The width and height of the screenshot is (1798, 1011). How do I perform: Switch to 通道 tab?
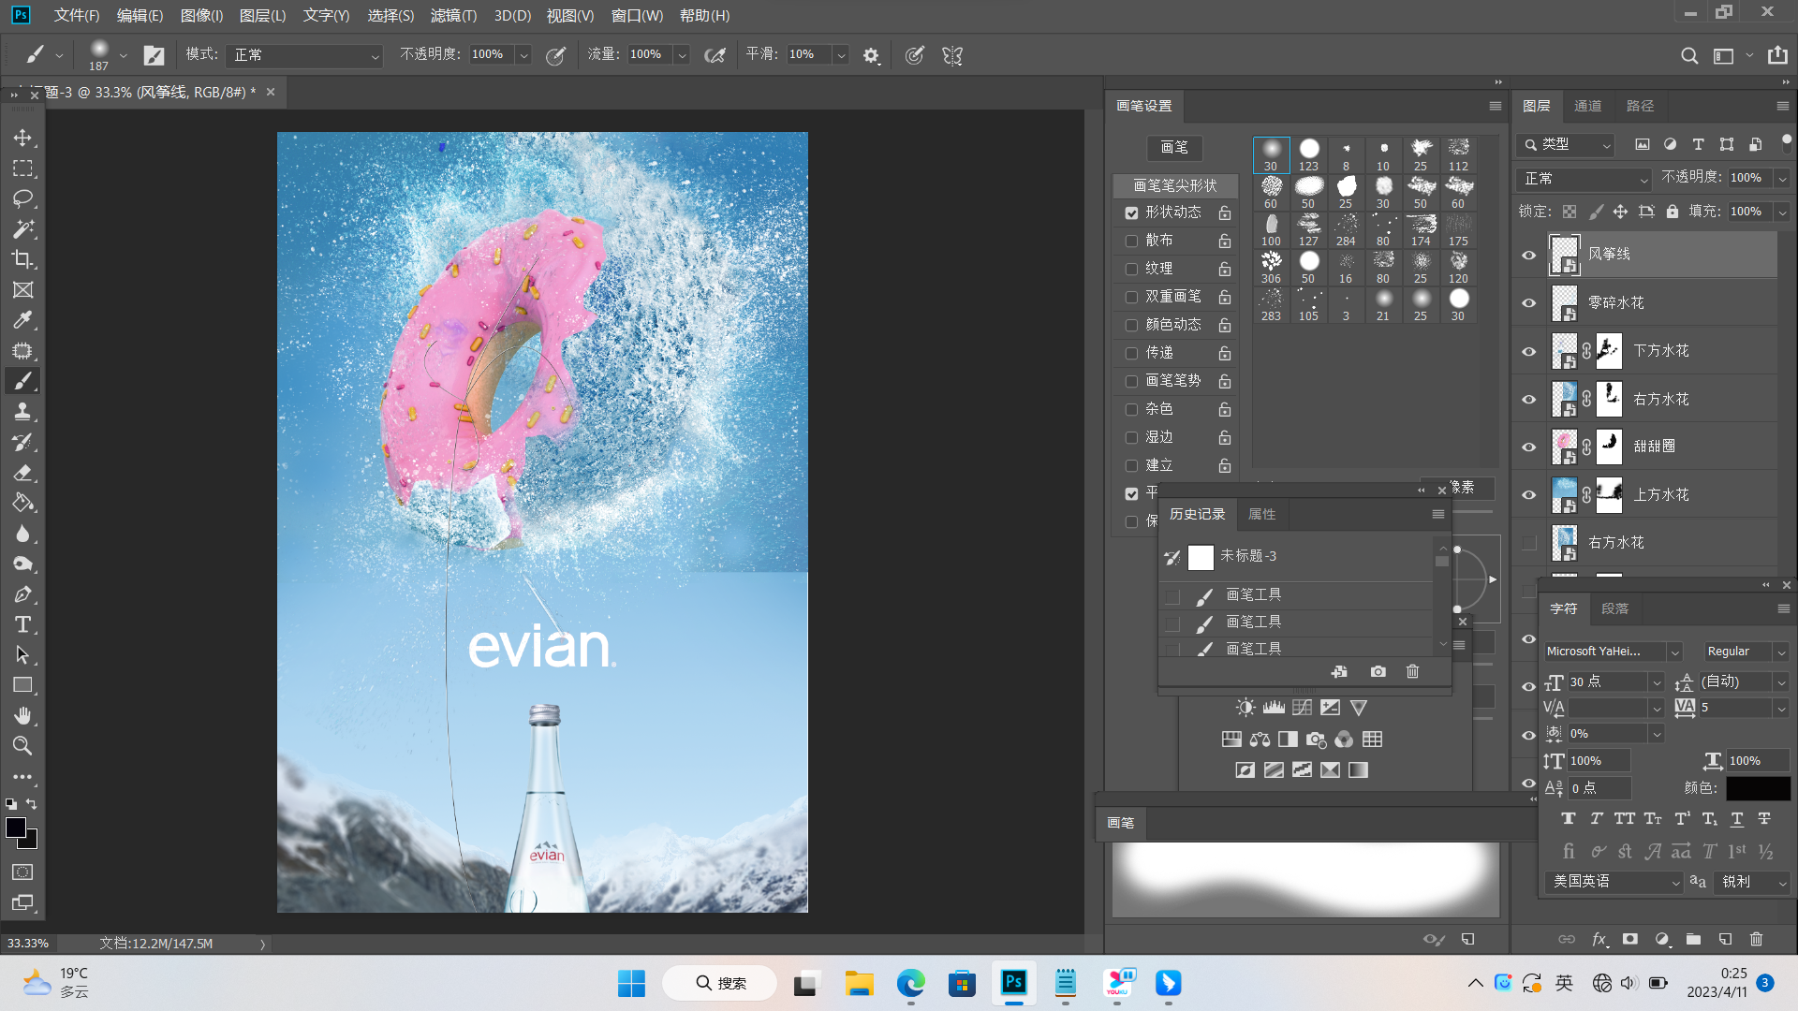tap(1587, 106)
